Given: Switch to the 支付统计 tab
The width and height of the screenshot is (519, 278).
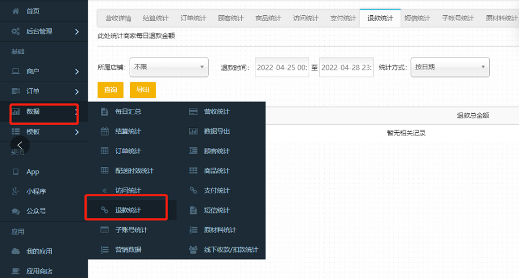Looking at the screenshot, I should click(x=343, y=18).
